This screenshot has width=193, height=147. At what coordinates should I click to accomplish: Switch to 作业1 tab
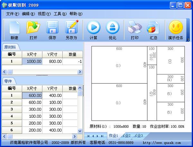click(x=113, y=136)
